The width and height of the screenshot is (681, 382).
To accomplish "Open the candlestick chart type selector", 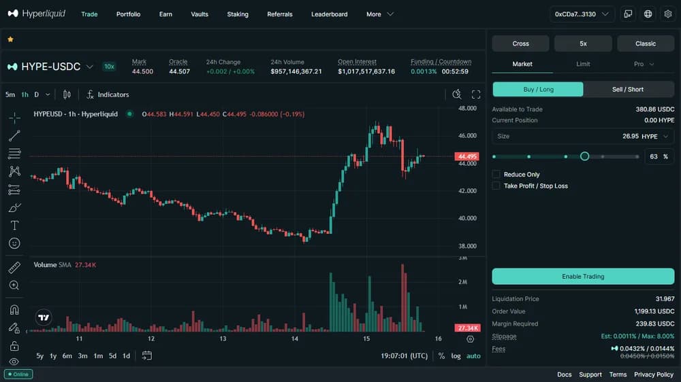I will point(67,94).
